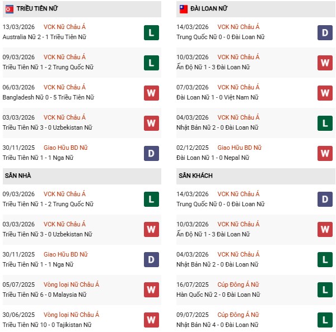
Task: Click D badge for Trung Quốc Nữ 0 - 0 match
Action: point(325,32)
